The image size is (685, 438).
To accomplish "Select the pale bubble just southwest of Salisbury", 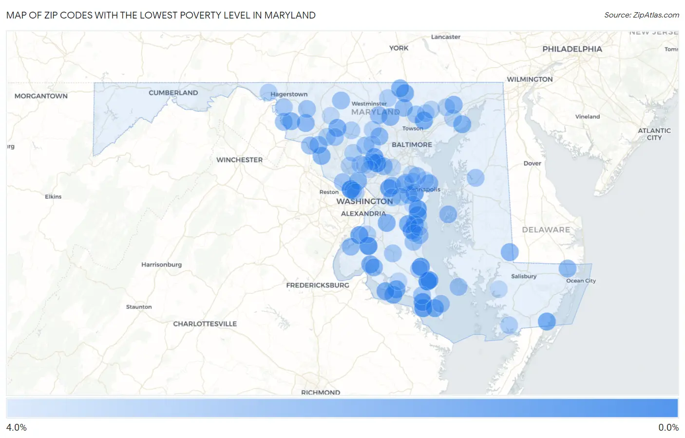I will [x=498, y=289].
